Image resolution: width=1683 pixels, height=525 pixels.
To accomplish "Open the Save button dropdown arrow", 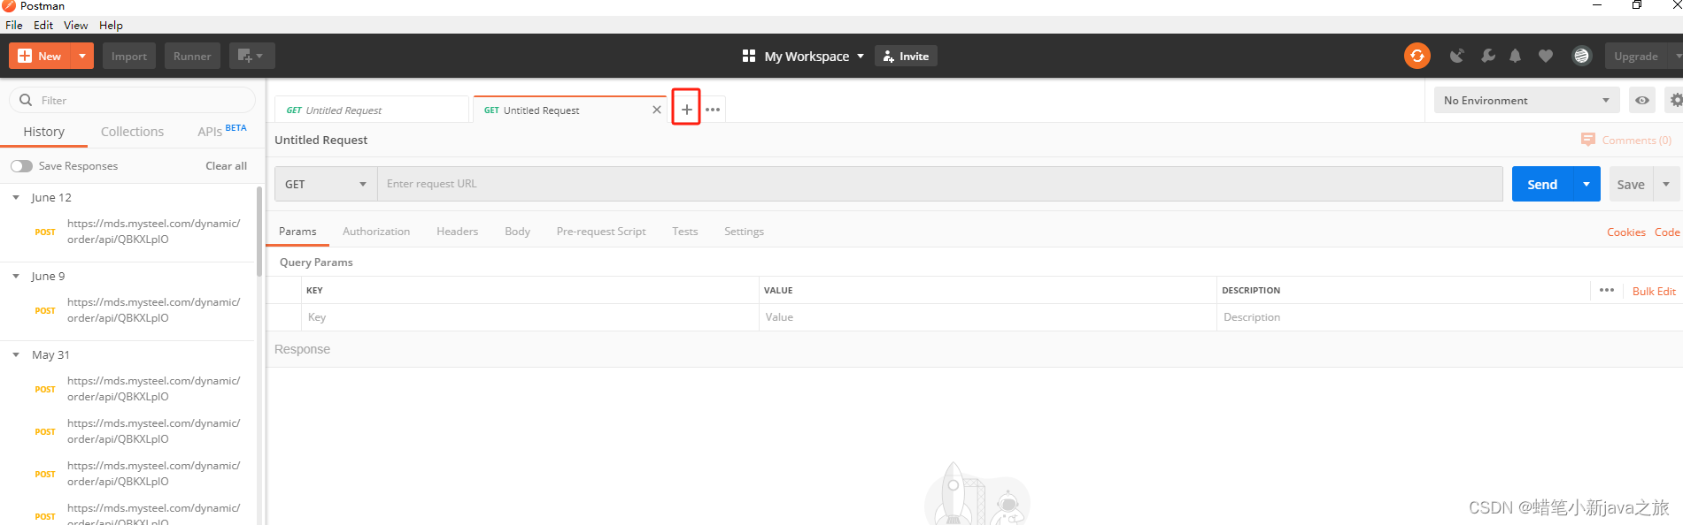I will [1666, 184].
